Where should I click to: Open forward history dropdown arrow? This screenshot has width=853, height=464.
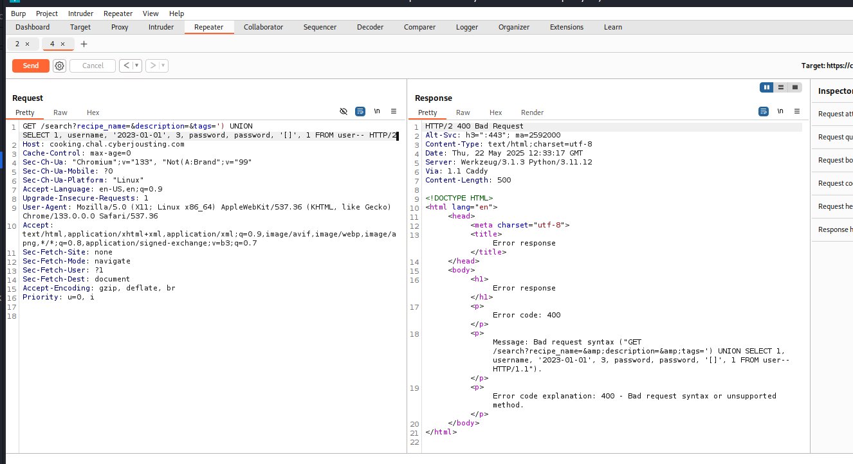pyautogui.click(x=163, y=66)
